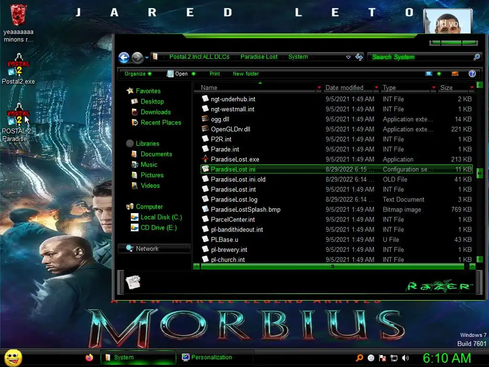Screen dimensions: 489x367
Task: Select the ParadiseLost.ini file
Action: coord(337,170)
